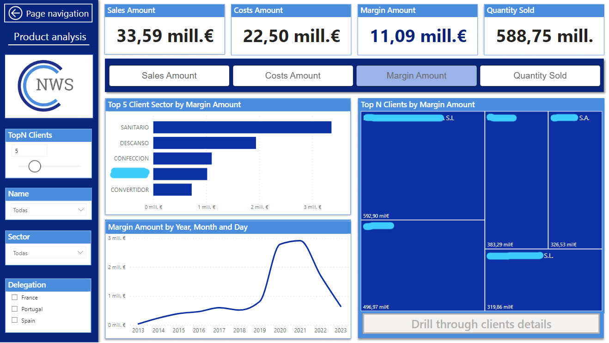The width and height of the screenshot is (609, 343).
Task: Choose the Margin Amount tab
Action: click(416, 76)
